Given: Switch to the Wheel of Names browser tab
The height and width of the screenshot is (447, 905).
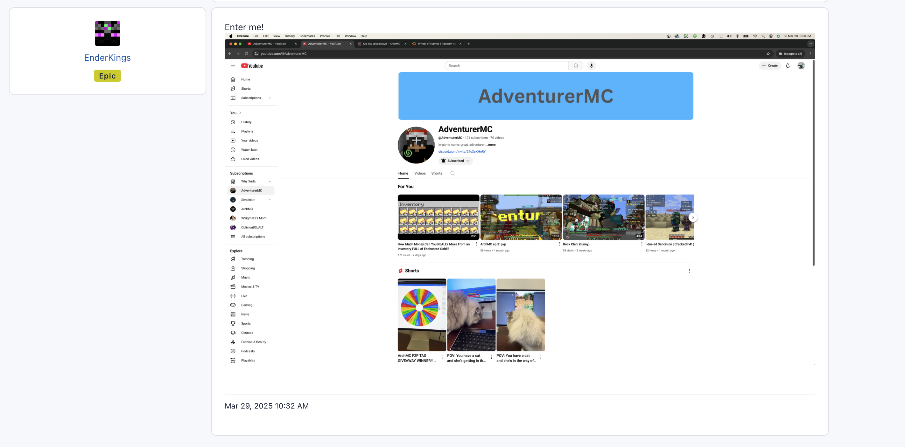Looking at the screenshot, I should 437,44.
